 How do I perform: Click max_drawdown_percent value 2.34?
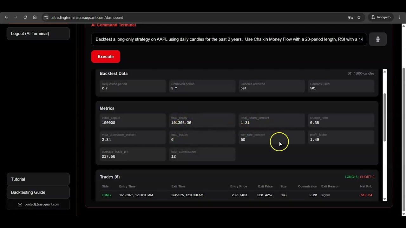pyautogui.click(x=106, y=140)
